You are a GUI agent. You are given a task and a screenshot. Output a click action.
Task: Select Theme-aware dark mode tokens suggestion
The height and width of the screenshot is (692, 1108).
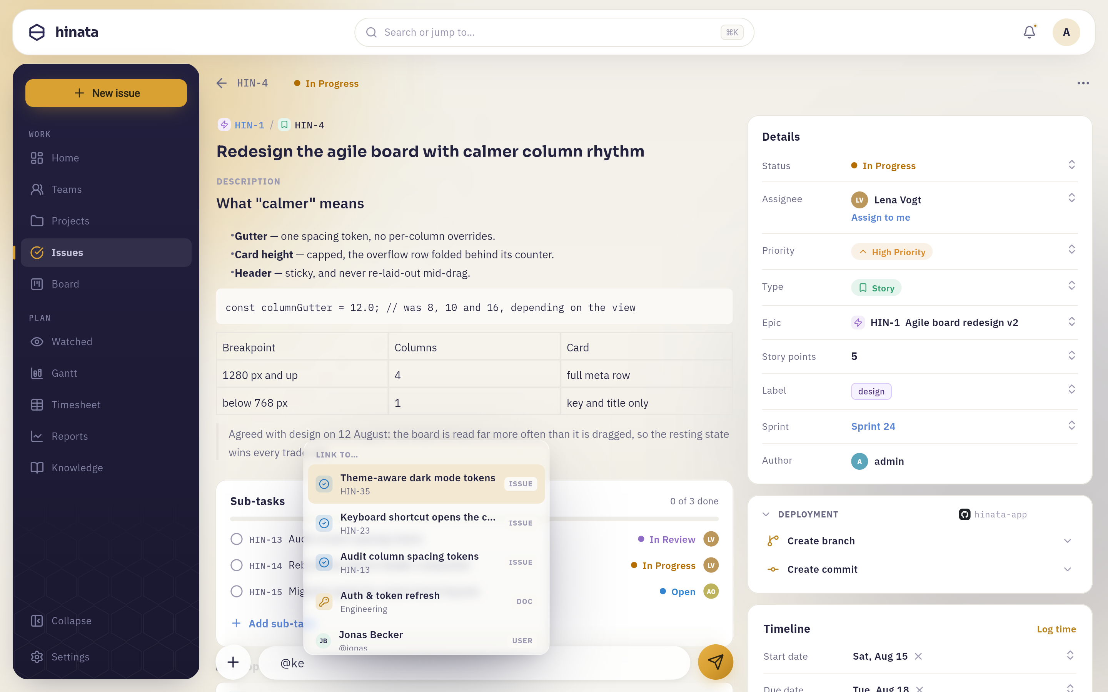pyautogui.click(x=426, y=484)
